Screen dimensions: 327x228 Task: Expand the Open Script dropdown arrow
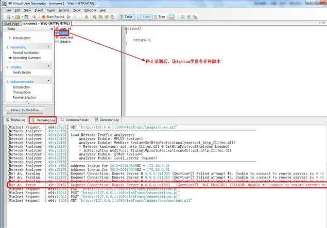point(22,17)
